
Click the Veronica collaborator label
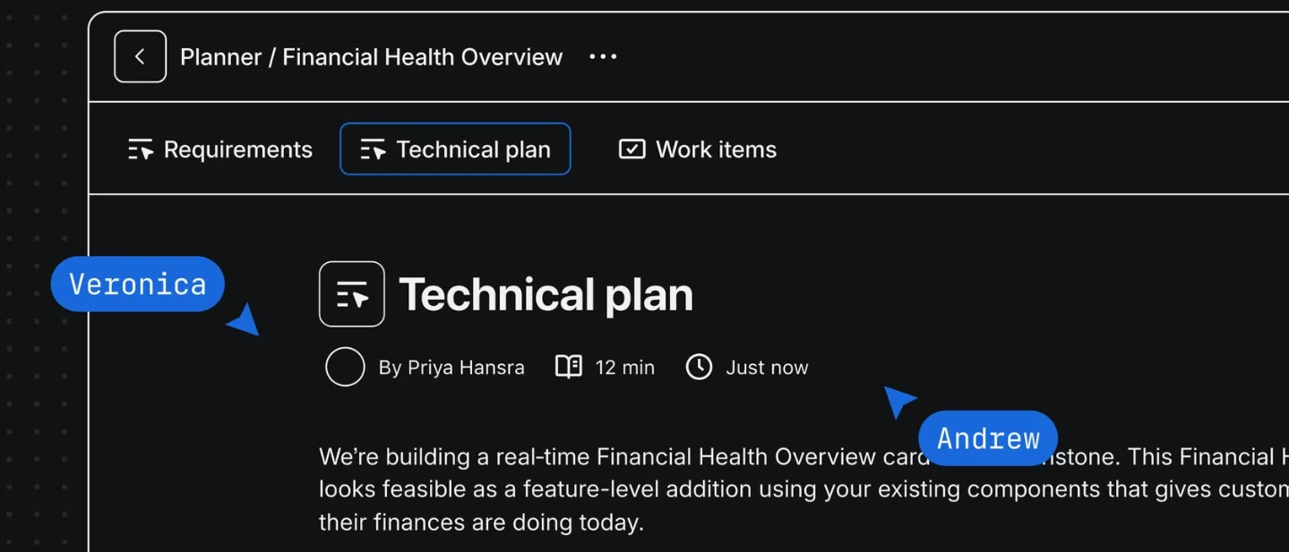tap(138, 284)
